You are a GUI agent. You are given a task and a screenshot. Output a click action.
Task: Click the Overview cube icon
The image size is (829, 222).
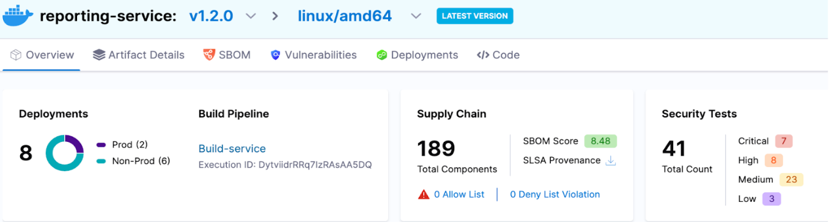[17, 55]
